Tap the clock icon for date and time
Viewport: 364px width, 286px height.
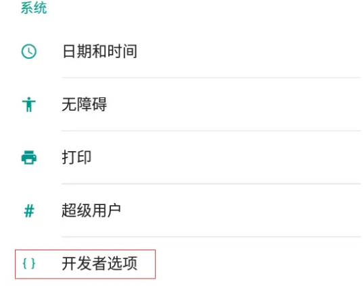coord(29,51)
